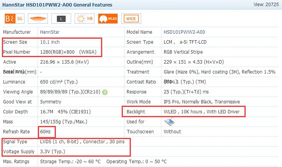Click the Model Name row label

point(139,32)
